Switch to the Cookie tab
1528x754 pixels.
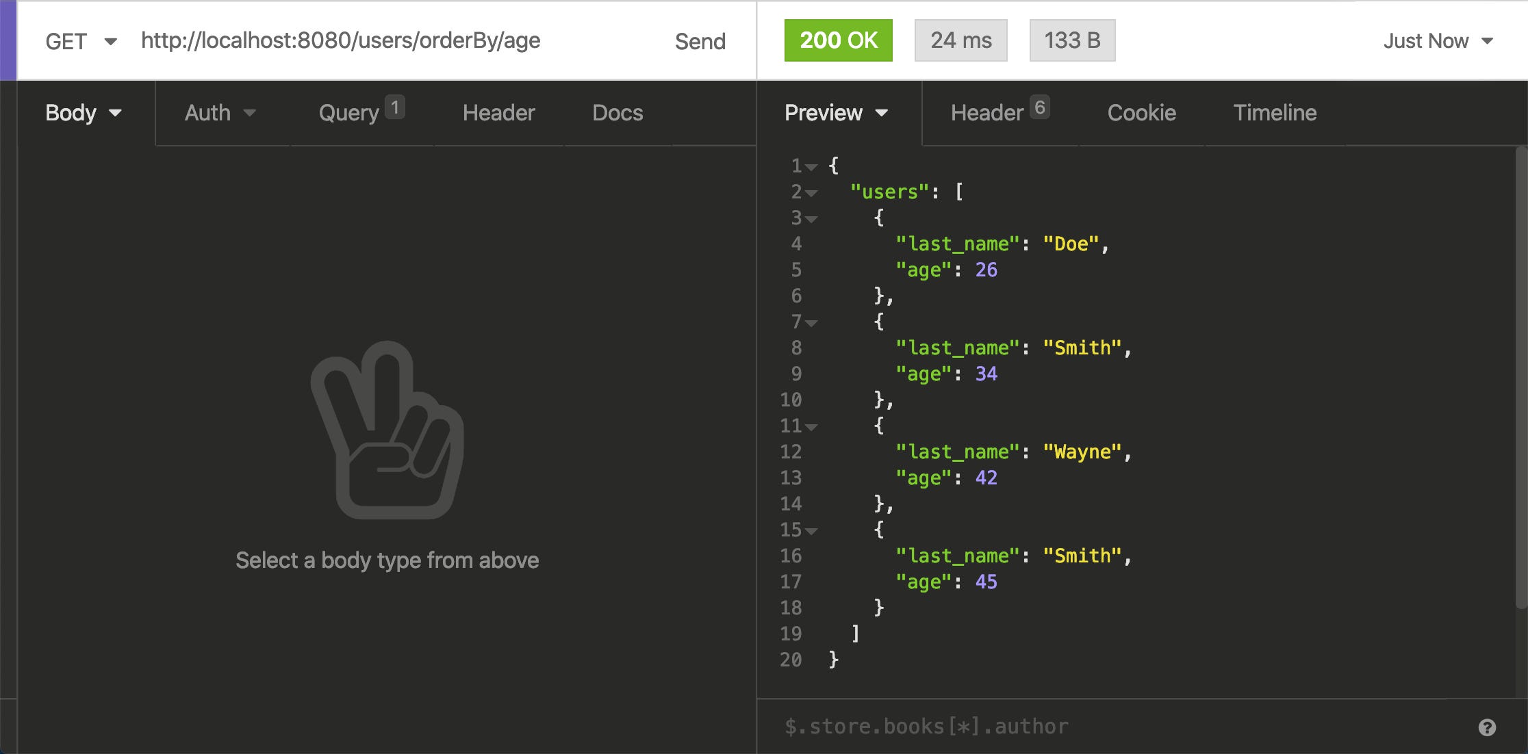pyautogui.click(x=1141, y=112)
